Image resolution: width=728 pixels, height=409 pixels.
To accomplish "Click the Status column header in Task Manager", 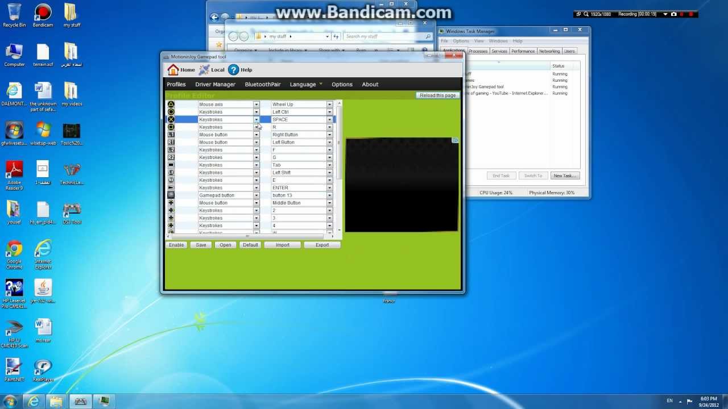I will (x=564, y=66).
